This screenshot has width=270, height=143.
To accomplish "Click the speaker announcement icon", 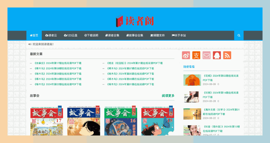I will pyautogui.click(x=30, y=44).
